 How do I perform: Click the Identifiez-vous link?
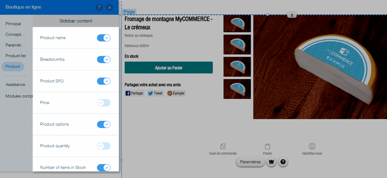click(312, 154)
